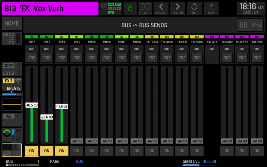Enable the ON toggle for MON 5 send
This screenshot has width=267, height=167.
(92, 151)
